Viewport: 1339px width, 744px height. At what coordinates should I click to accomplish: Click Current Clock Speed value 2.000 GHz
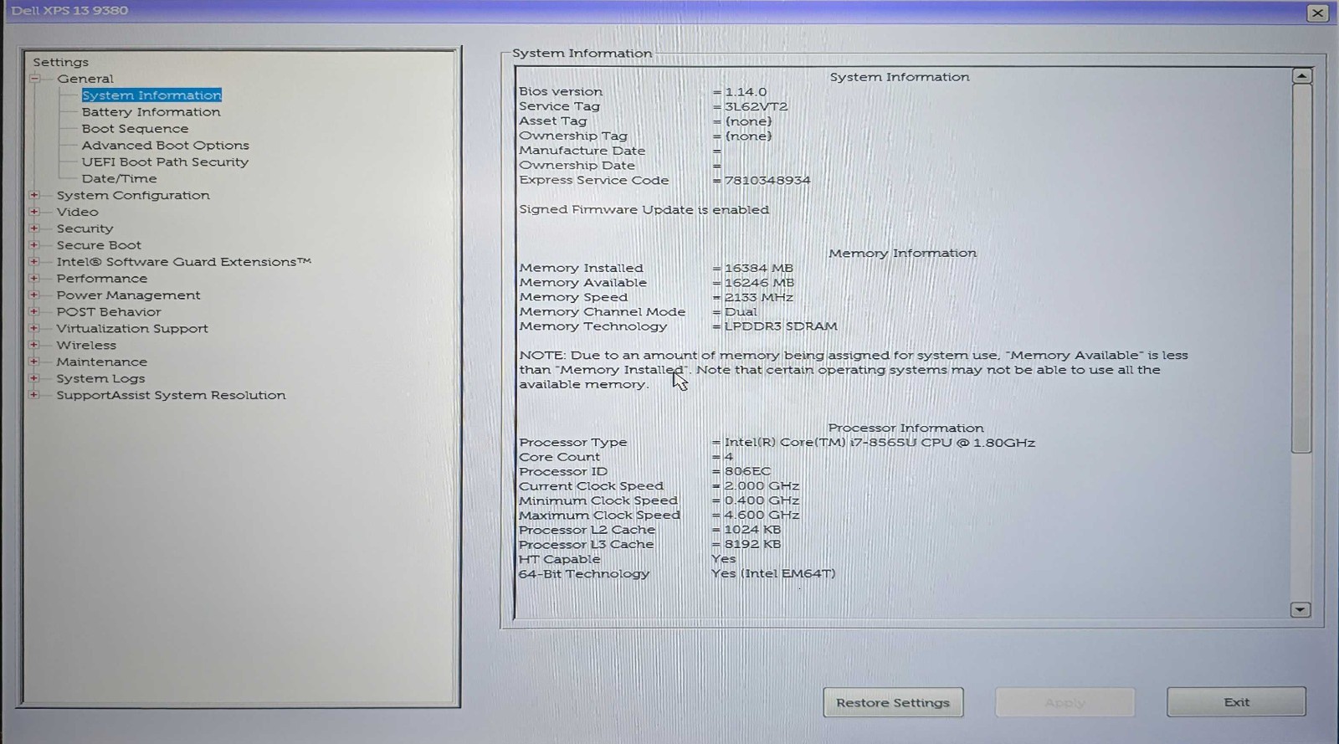762,486
